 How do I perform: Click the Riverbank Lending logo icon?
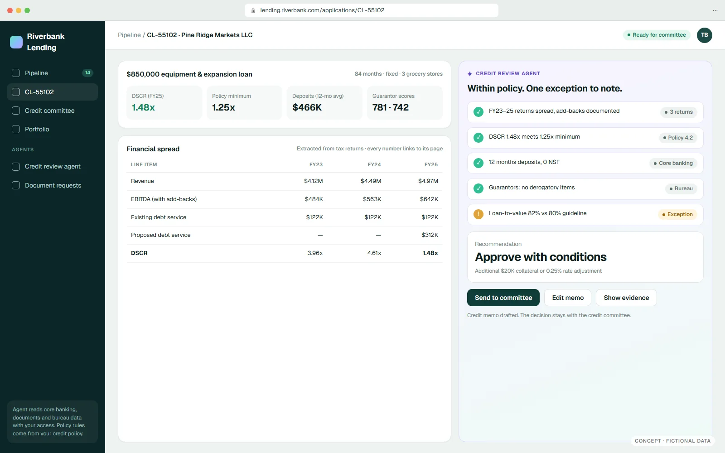click(x=16, y=42)
